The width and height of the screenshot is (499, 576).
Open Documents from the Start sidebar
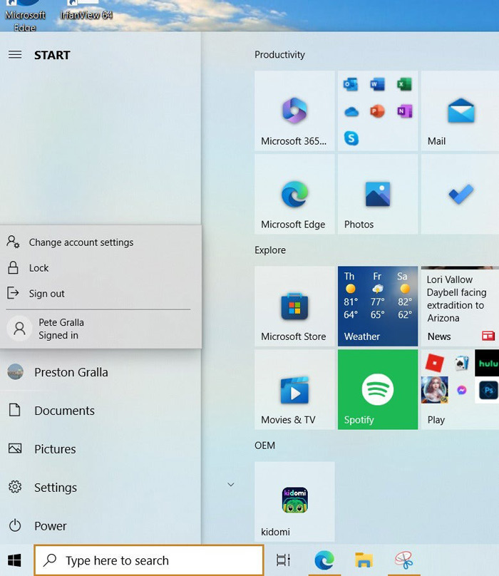(x=101, y=411)
